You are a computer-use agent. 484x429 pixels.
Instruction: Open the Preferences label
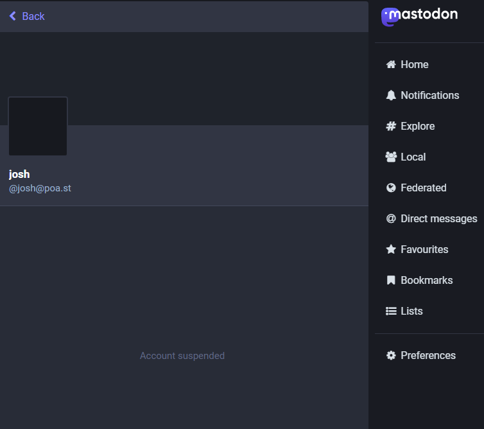[428, 355]
